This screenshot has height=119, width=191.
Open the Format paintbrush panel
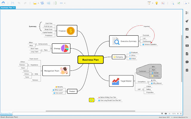pyautogui.click(x=187, y=21)
